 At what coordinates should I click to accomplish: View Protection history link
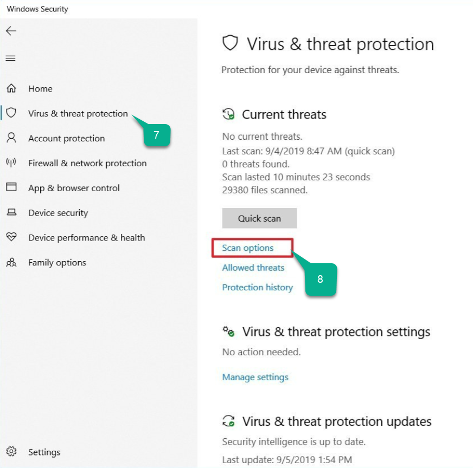258,287
